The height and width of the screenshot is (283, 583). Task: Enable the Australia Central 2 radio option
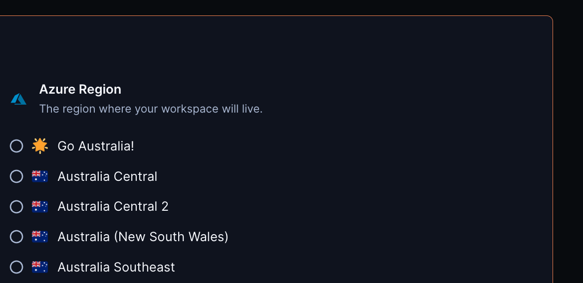(16, 206)
